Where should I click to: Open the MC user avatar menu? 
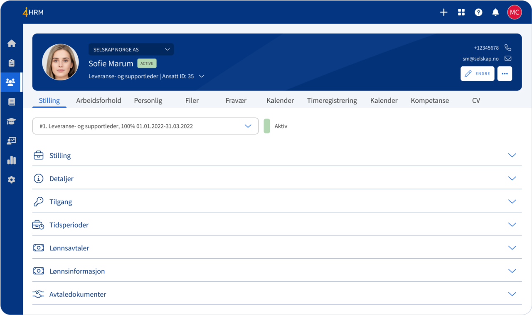click(515, 12)
